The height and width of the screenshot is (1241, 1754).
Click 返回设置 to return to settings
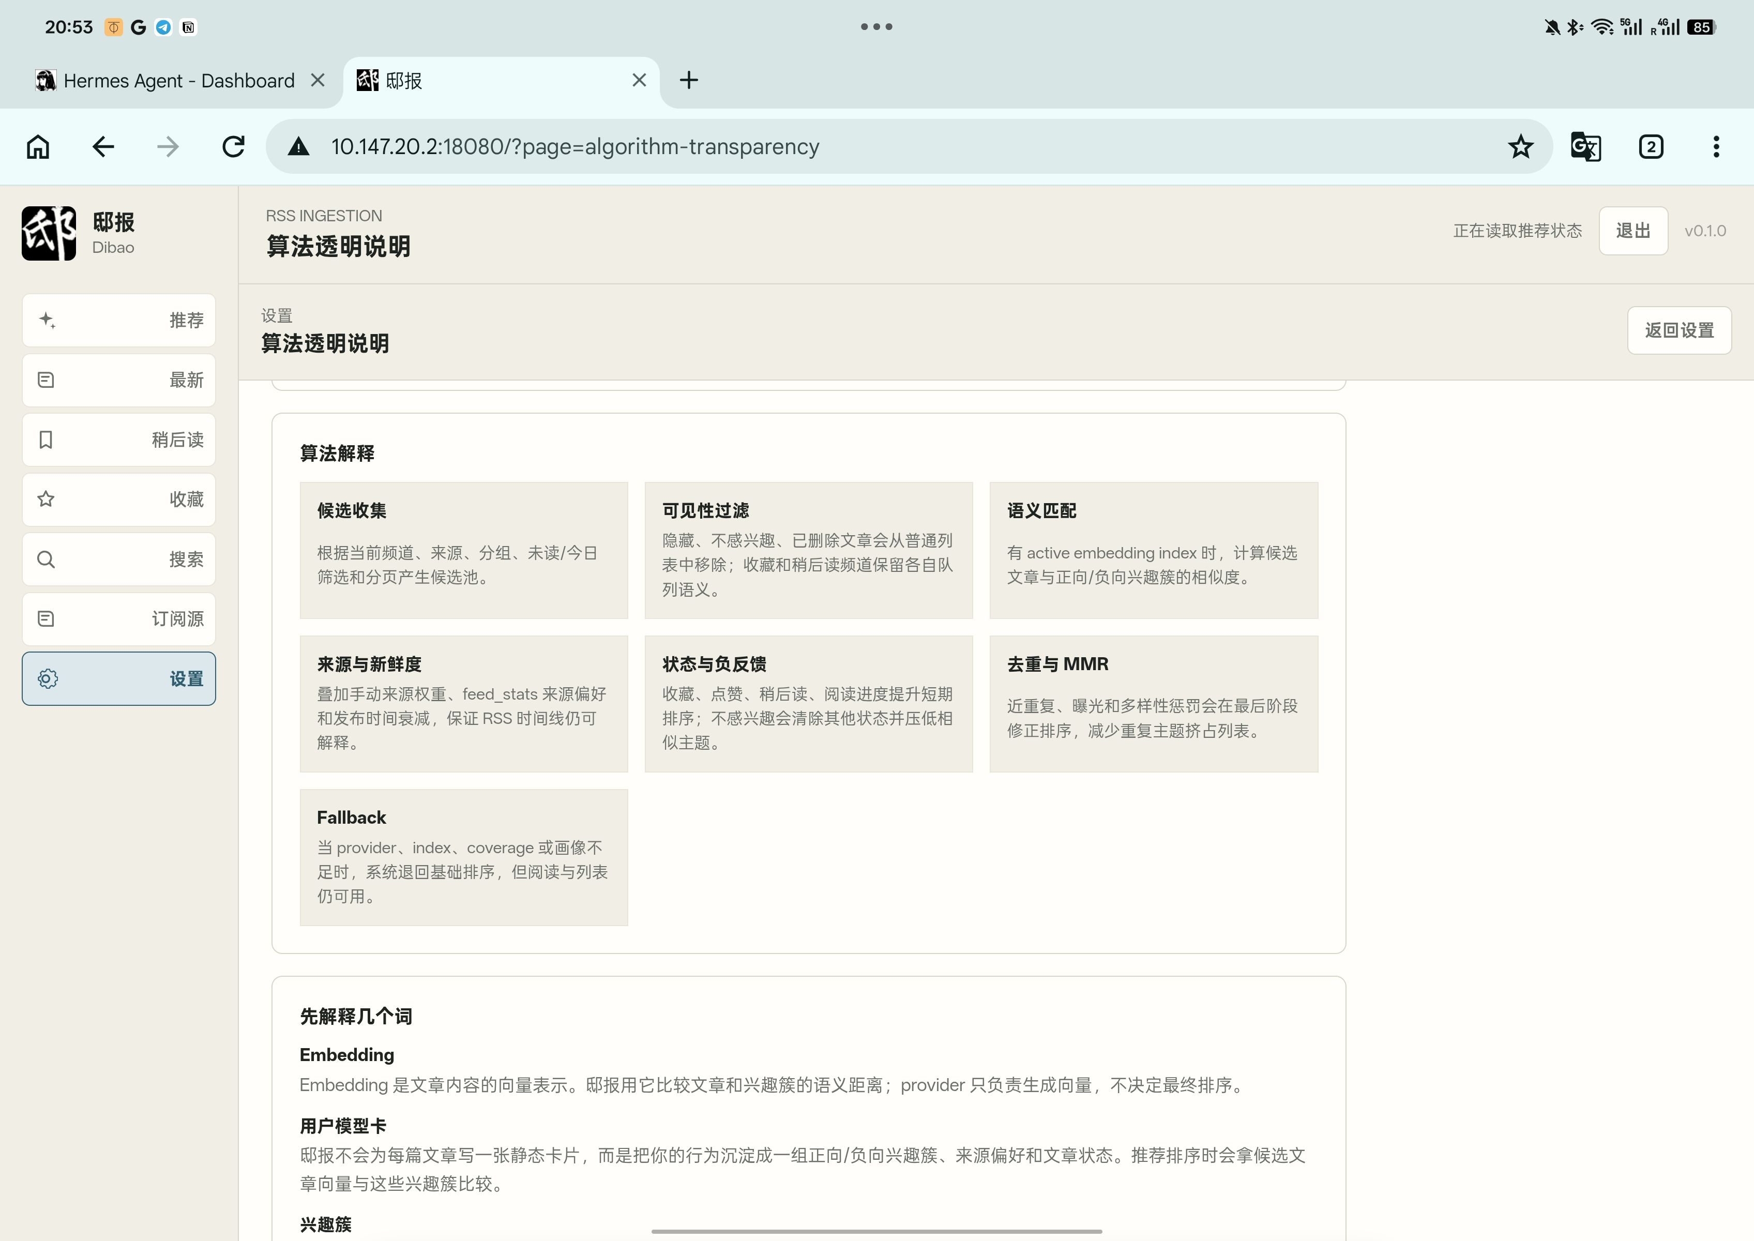tap(1679, 330)
